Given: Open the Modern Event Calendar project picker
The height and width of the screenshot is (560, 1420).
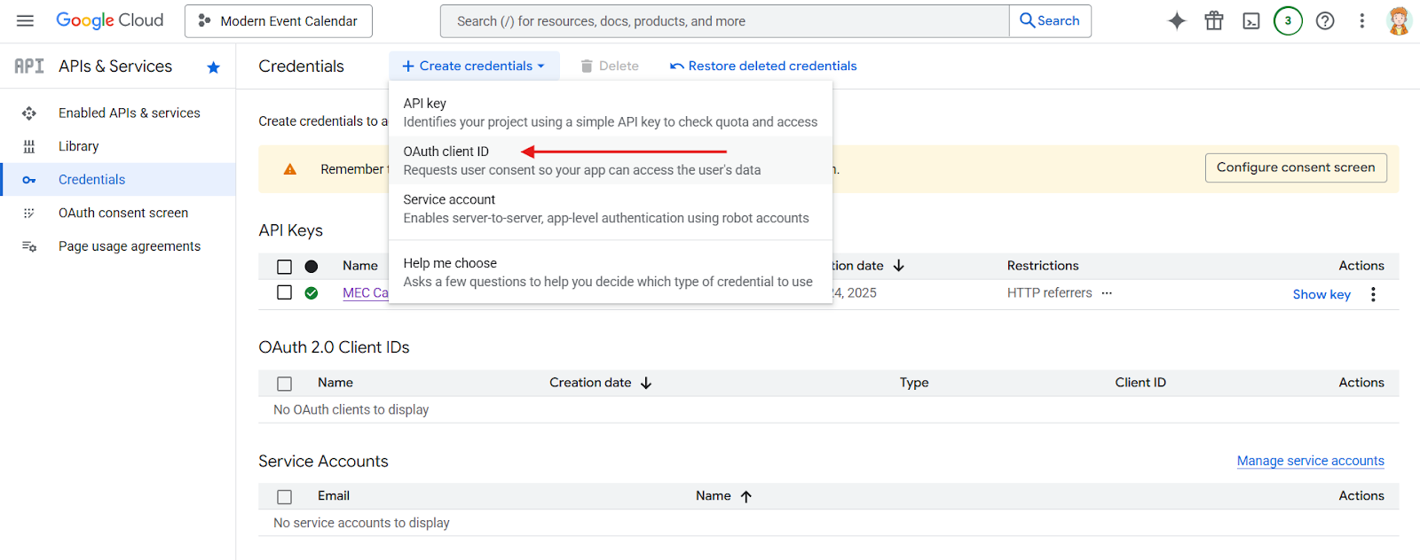Looking at the screenshot, I should pos(279,21).
